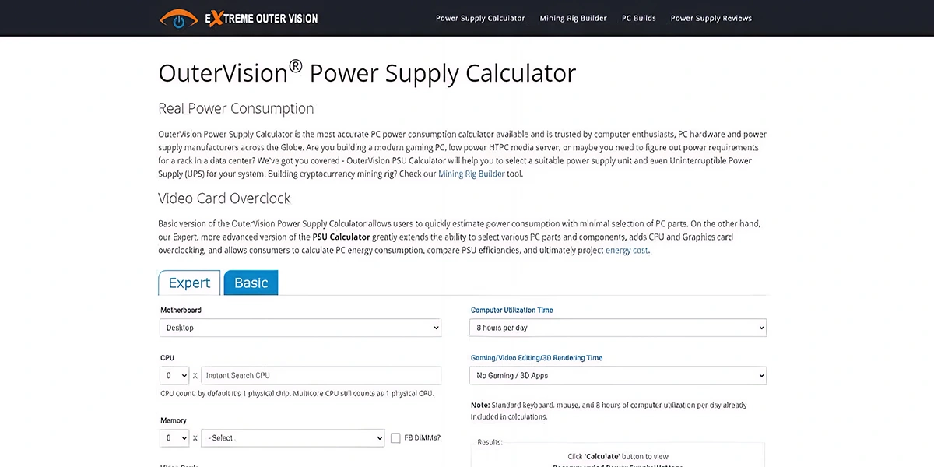Focus the Instant Search CPU field

tap(321, 375)
